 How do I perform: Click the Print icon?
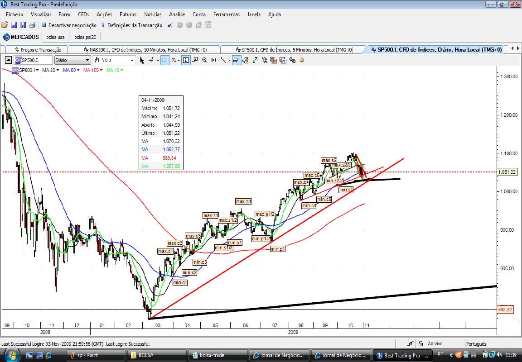pyautogui.click(x=33, y=25)
